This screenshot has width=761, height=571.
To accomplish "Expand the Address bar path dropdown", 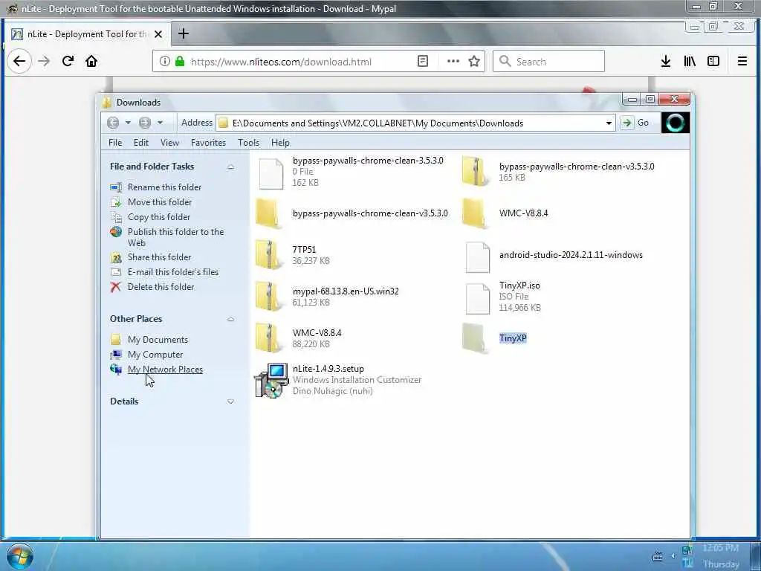I will click(x=609, y=123).
